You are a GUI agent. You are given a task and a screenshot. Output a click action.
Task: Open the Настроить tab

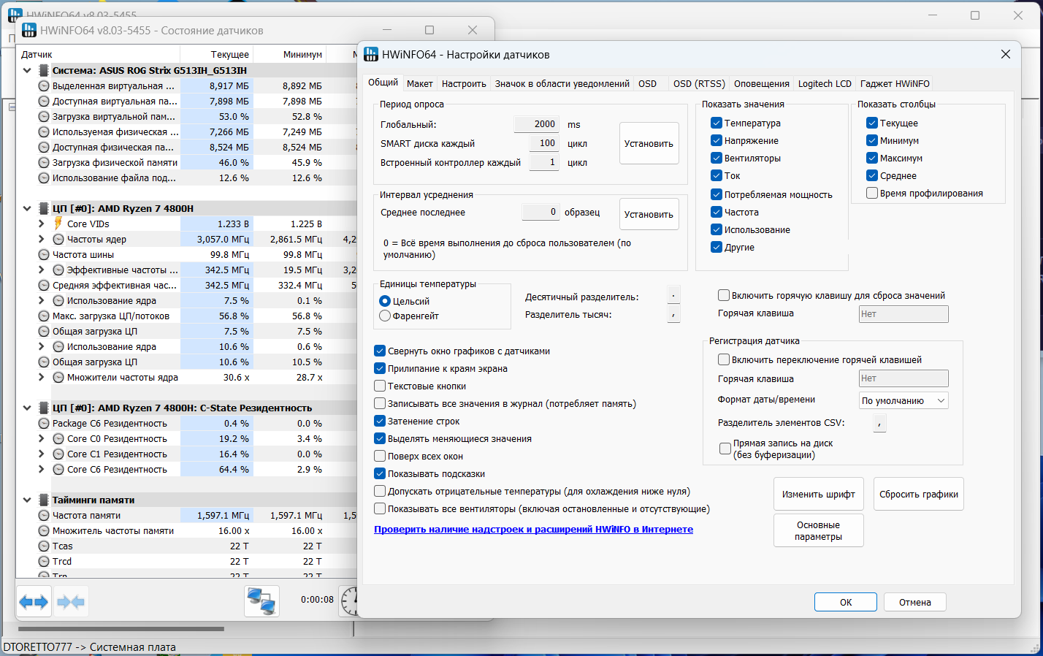coord(464,83)
